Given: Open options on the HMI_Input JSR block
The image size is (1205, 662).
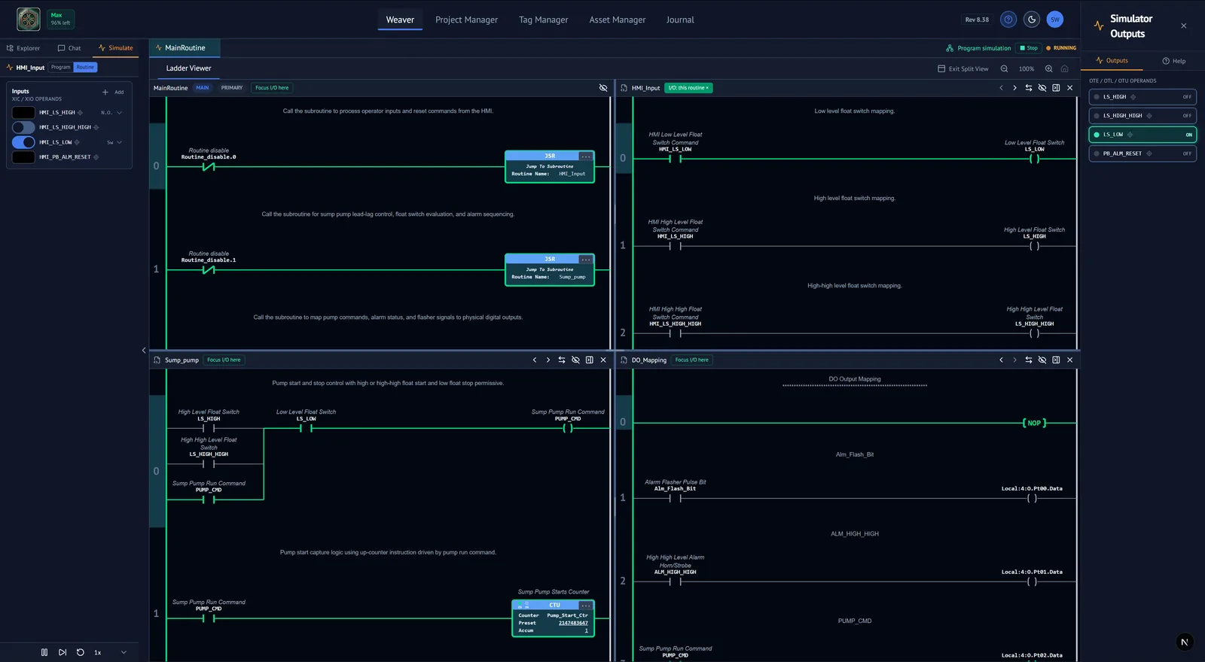Looking at the screenshot, I should [586, 156].
